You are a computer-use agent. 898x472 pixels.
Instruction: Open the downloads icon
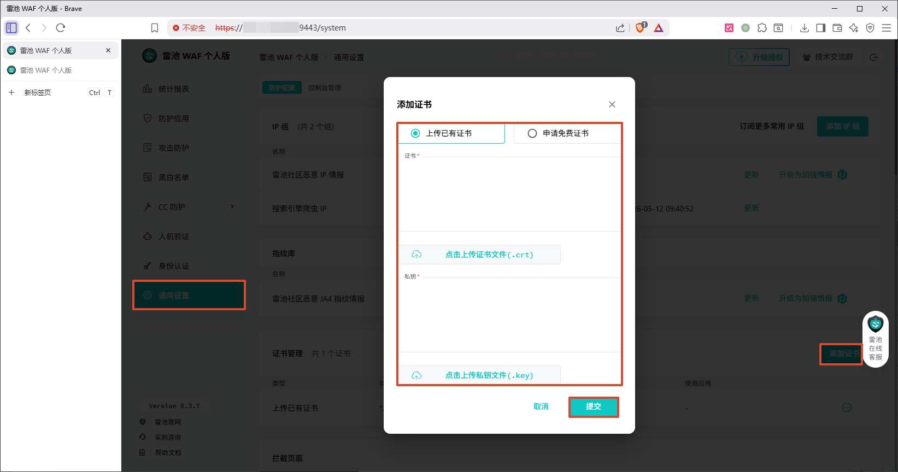[x=805, y=28]
